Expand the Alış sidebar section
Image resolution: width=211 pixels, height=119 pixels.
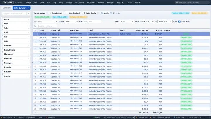(16, 37)
